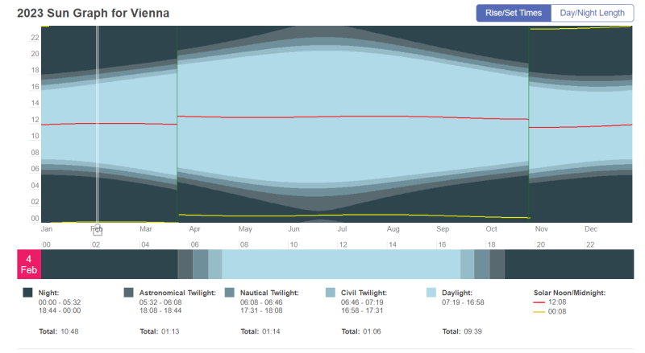Click the red solar noon legend line
The image size is (645, 353).
pos(539,302)
